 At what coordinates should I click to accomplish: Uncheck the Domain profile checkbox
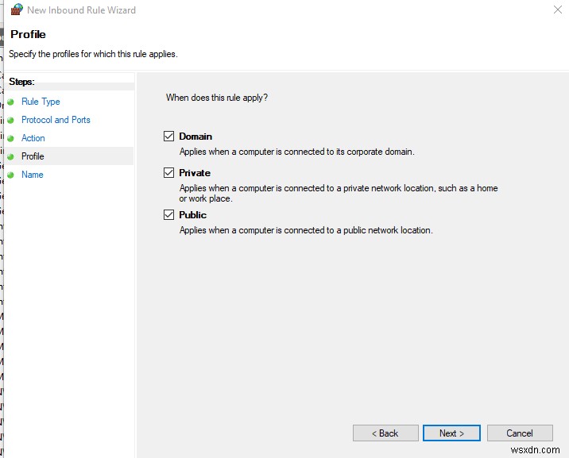pyautogui.click(x=168, y=137)
